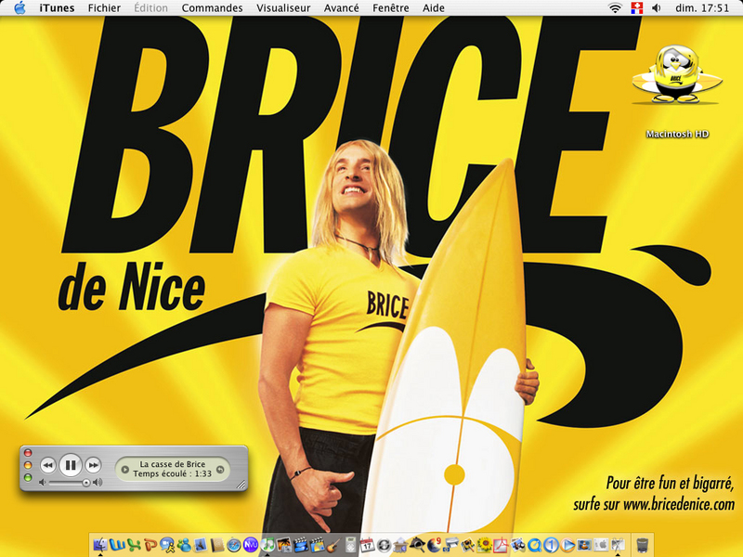Click the camera-and-photos icon in the Dock
Viewport: 743px width, 557px height.
(x=517, y=545)
